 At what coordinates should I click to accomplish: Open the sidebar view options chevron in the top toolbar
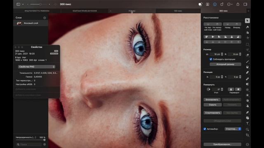[x=23, y=5]
